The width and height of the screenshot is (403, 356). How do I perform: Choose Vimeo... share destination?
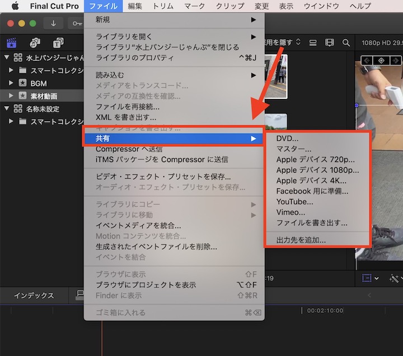pyautogui.click(x=318, y=212)
